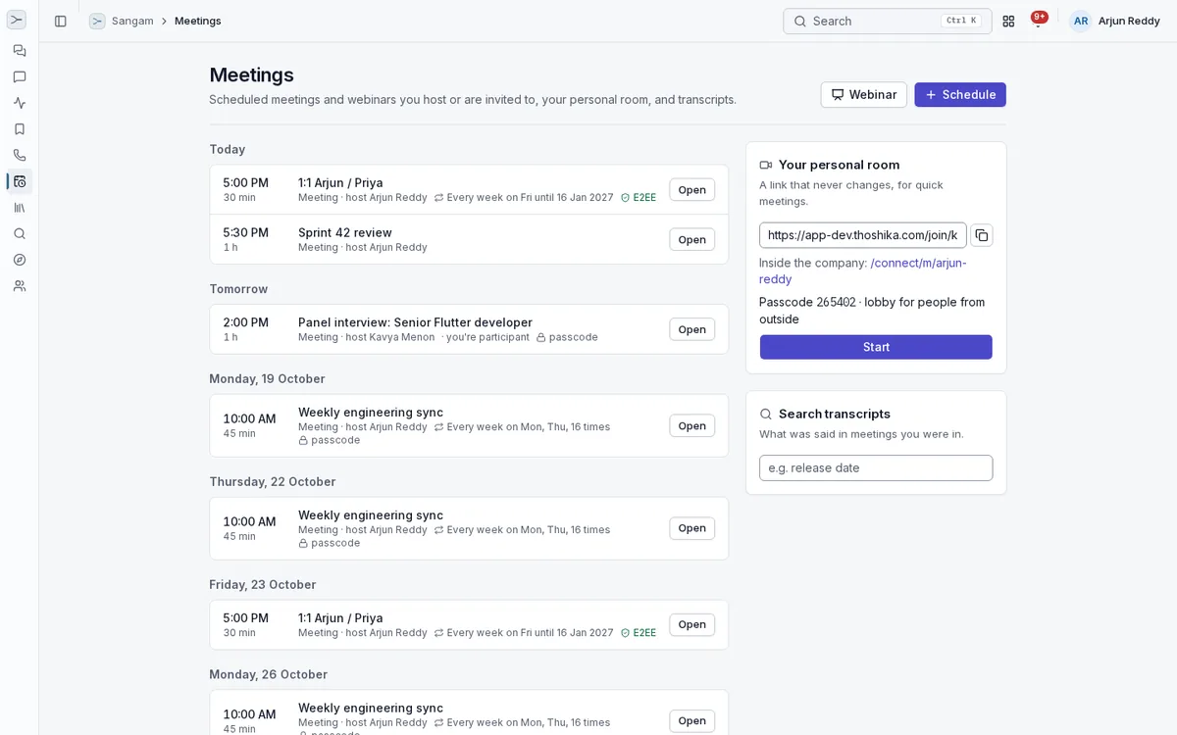Click the personal room link field

863,235
